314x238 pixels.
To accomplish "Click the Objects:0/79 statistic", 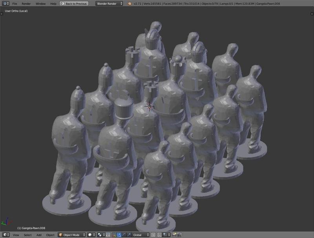I will (x=210, y=4).
